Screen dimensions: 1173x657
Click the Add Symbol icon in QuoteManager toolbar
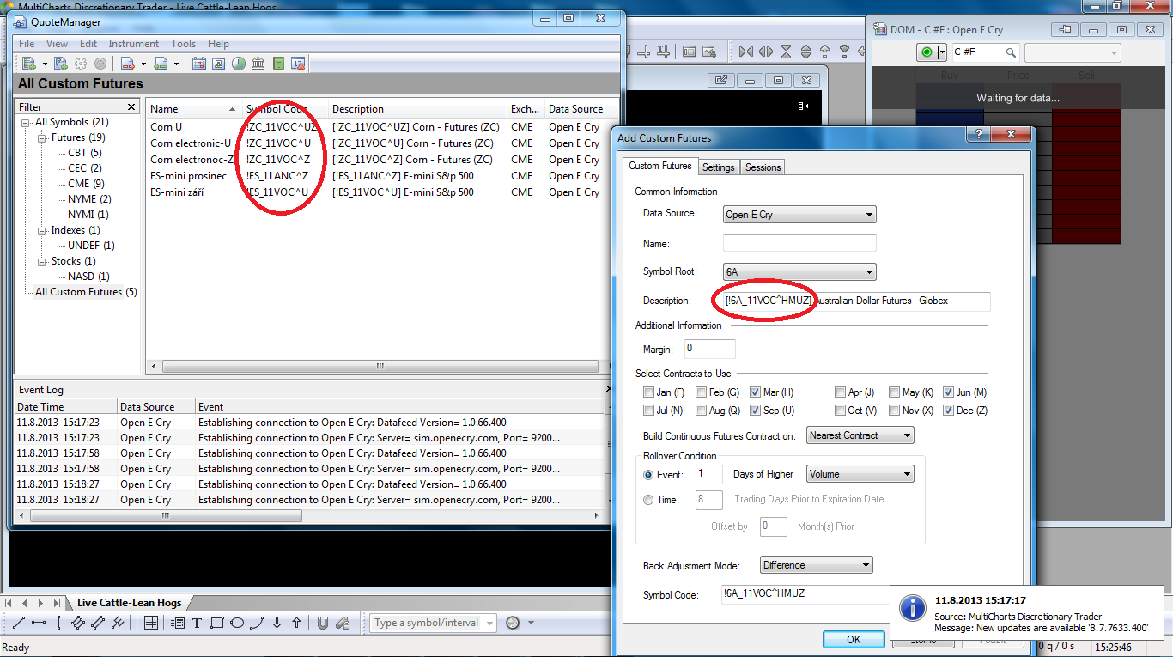28,64
